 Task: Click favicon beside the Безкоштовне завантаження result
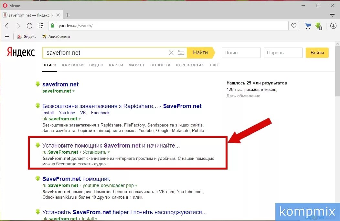pos(38,106)
